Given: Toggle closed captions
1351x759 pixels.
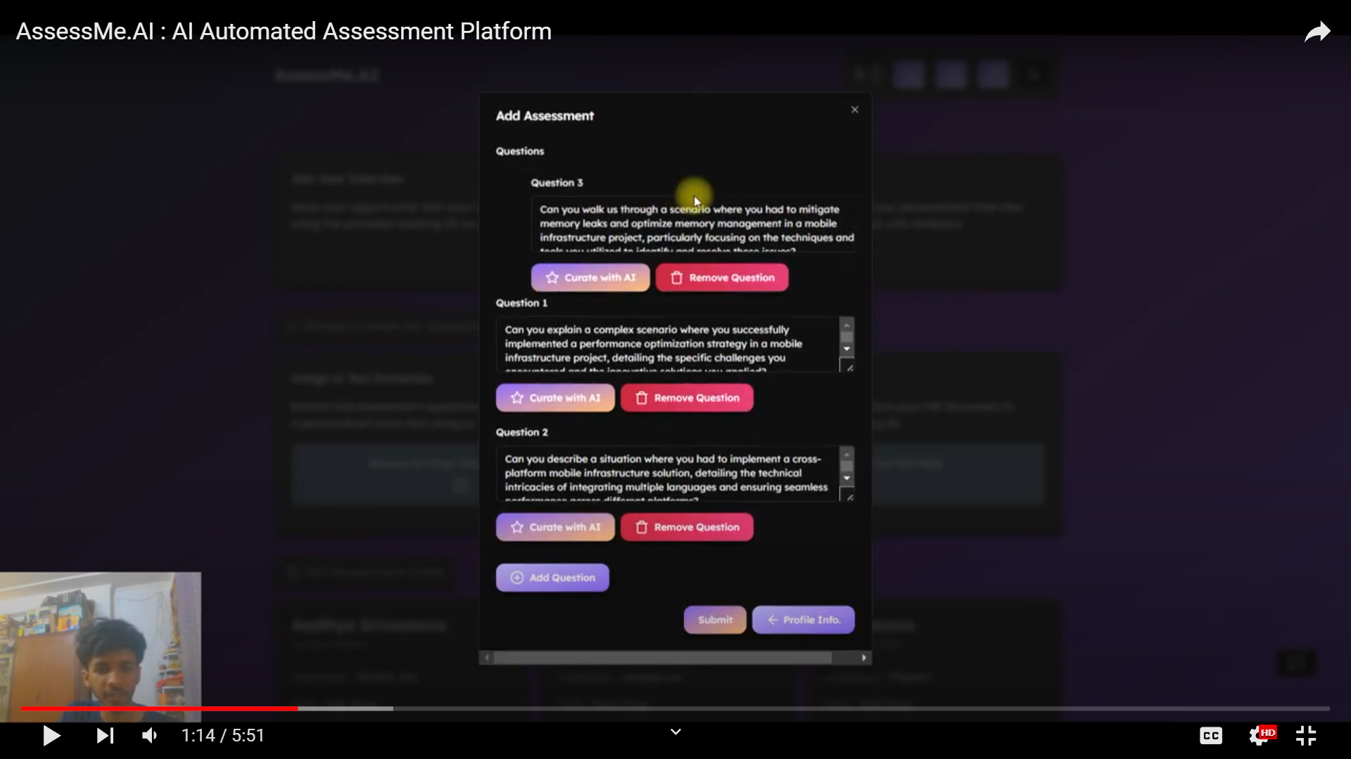Looking at the screenshot, I should click(x=1210, y=736).
